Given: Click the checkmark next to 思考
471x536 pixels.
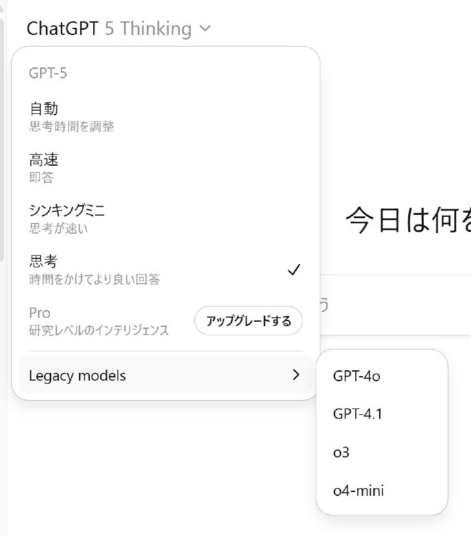Looking at the screenshot, I should [x=294, y=270].
